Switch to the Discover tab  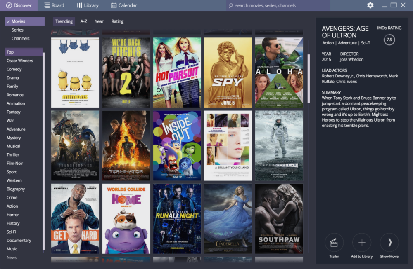pyautogui.click(x=19, y=5)
